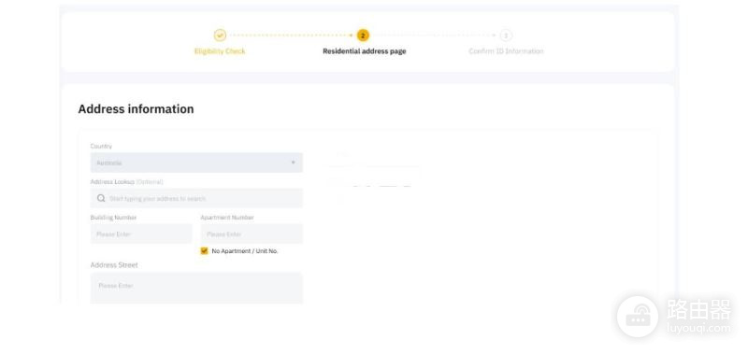Click the search magnifier icon in Address Lookup
748x354 pixels.
pos(101,198)
